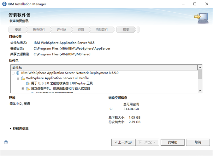Select the 摘要 wizard step
The height and width of the screenshot is (156, 213).
(126, 30)
